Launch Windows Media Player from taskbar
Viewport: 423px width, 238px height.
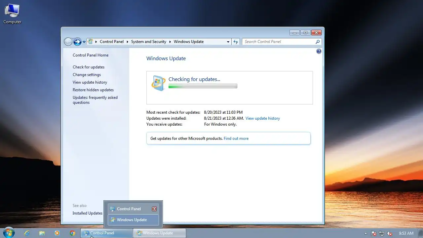(x=57, y=233)
